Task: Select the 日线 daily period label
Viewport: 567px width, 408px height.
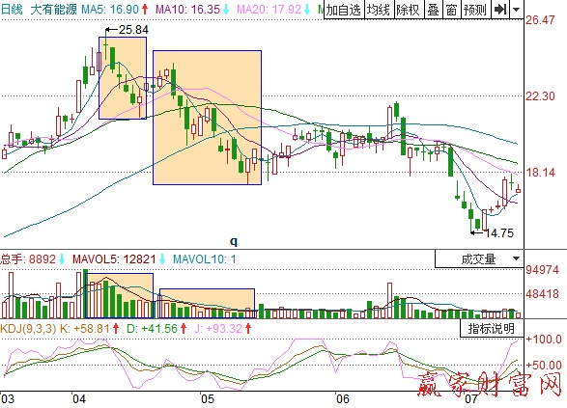Action: click(x=12, y=9)
